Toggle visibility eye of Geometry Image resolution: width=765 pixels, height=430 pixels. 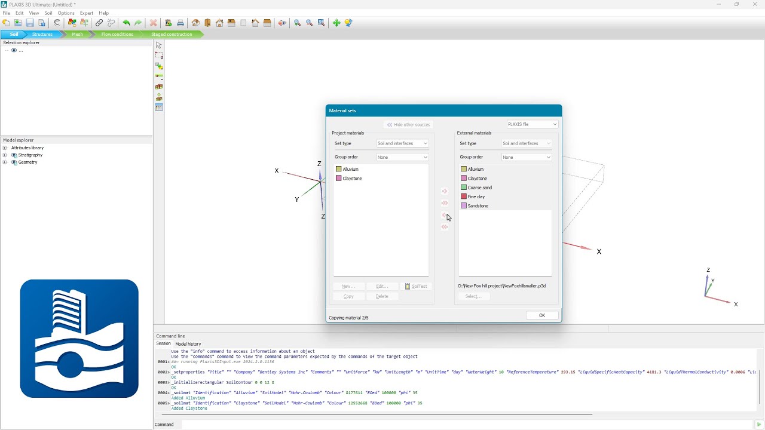point(14,162)
